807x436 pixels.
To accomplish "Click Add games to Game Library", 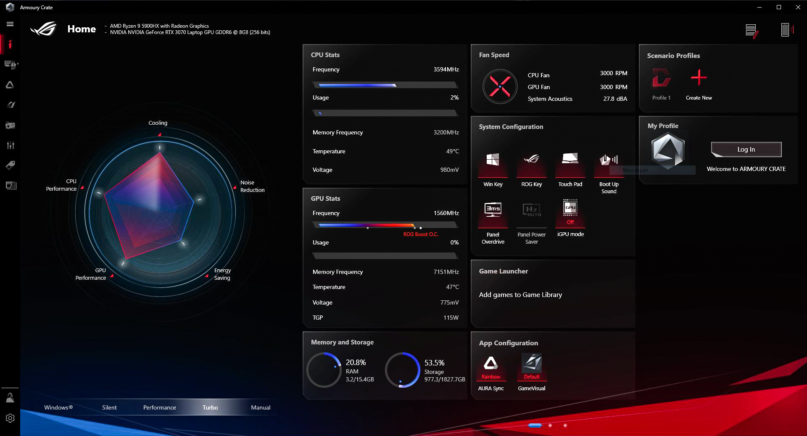I will coord(520,295).
